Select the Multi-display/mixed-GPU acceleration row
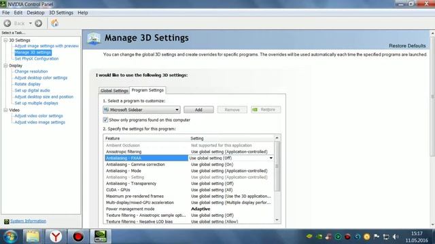 pos(189,203)
